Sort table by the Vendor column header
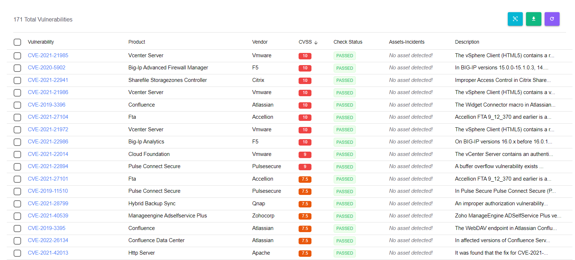This screenshot has width=575, height=260. tap(260, 42)
